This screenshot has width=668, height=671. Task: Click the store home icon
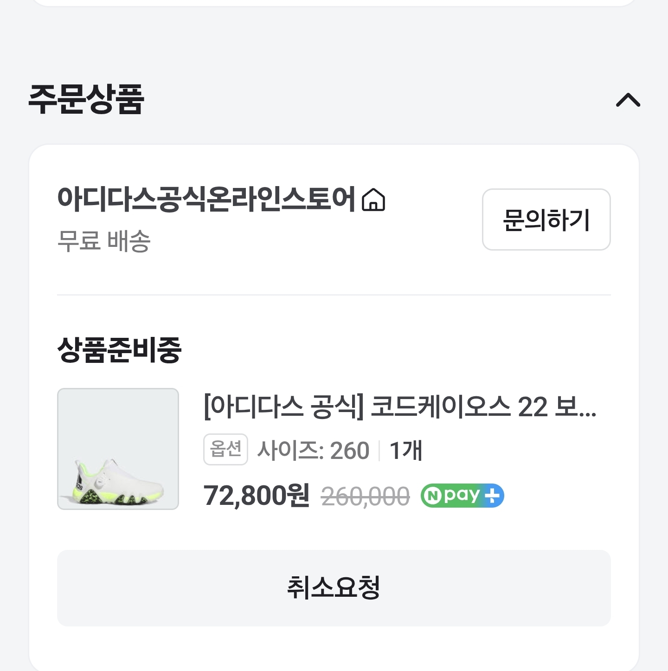click(x=373, y=200)
